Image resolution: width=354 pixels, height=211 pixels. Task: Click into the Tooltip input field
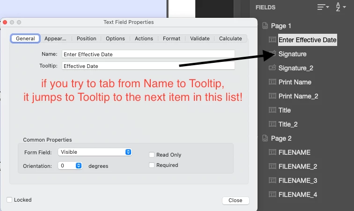click(x=148, y=66)
